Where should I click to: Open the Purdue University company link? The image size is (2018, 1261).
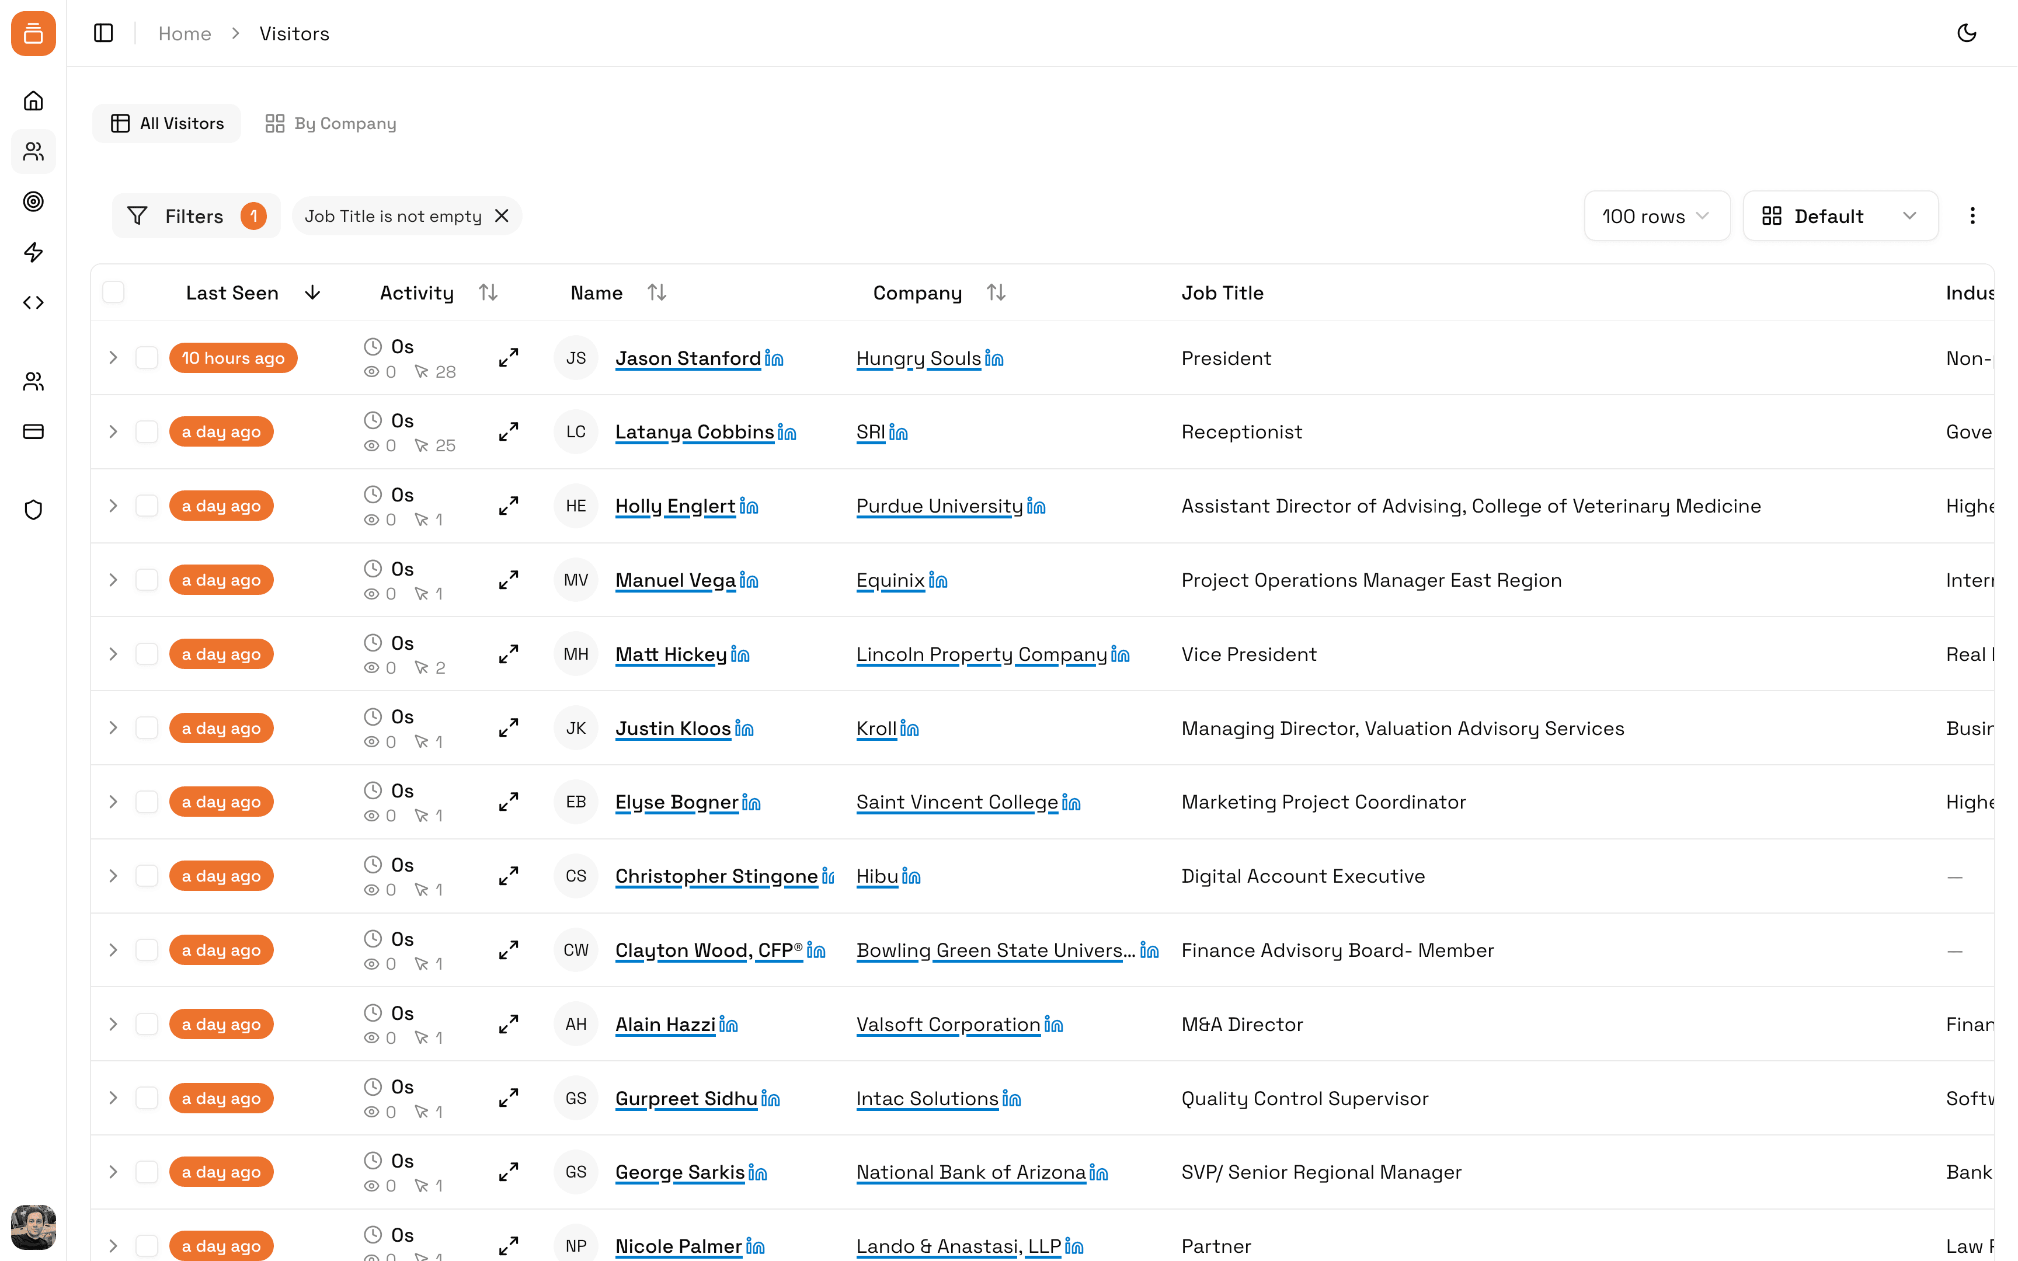pos(939,506)
